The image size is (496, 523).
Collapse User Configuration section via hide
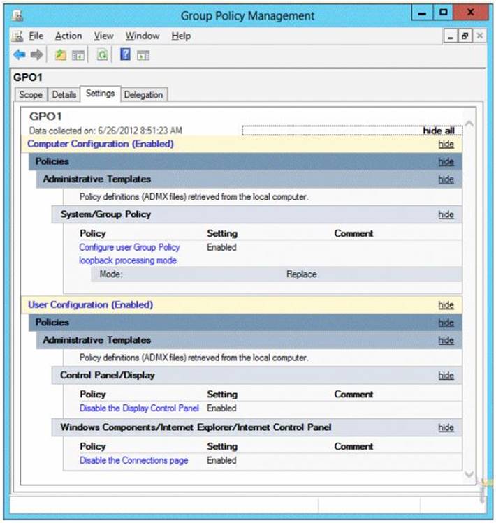click(446, 305)
